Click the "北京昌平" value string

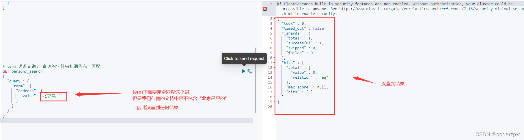52,96
